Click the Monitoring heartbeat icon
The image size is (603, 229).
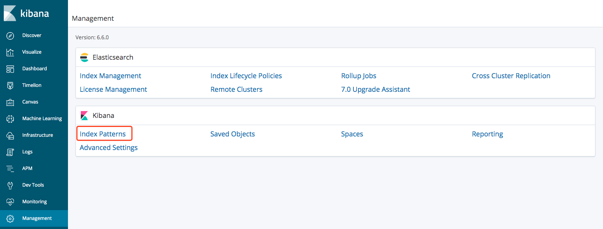pos(10,202)
